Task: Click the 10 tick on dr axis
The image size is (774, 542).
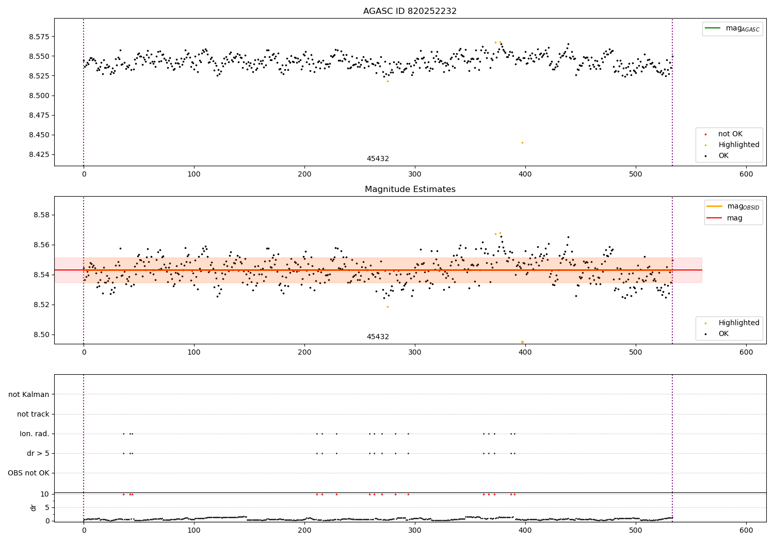Action: [45, 494]
